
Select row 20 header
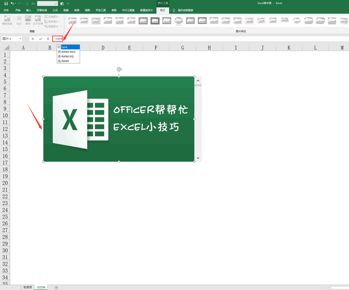tap(5, 183)
